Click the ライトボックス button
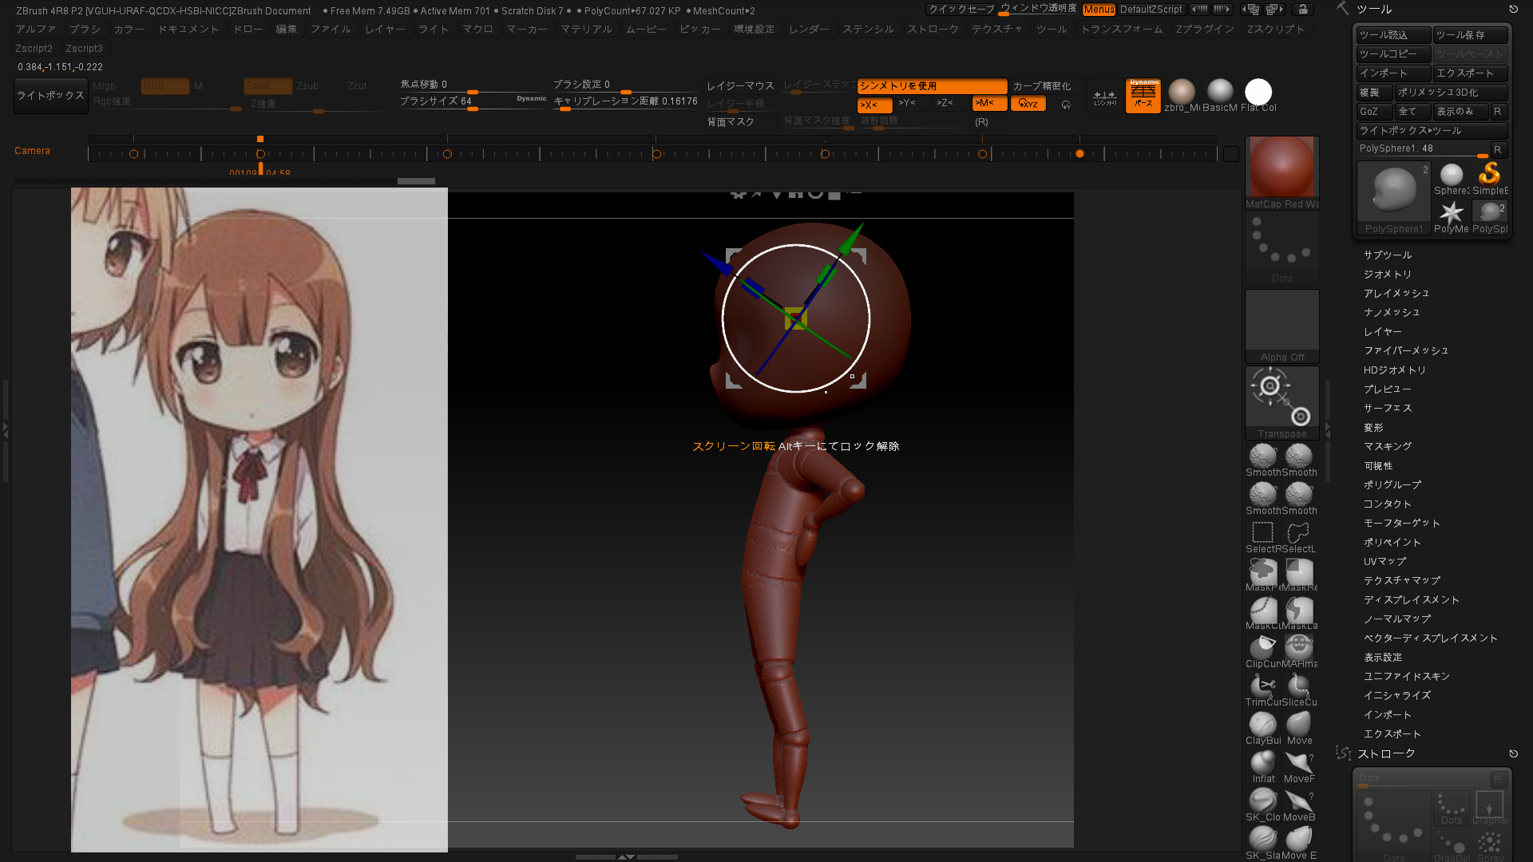The image size is (1533, 862). tap(50, 96)
